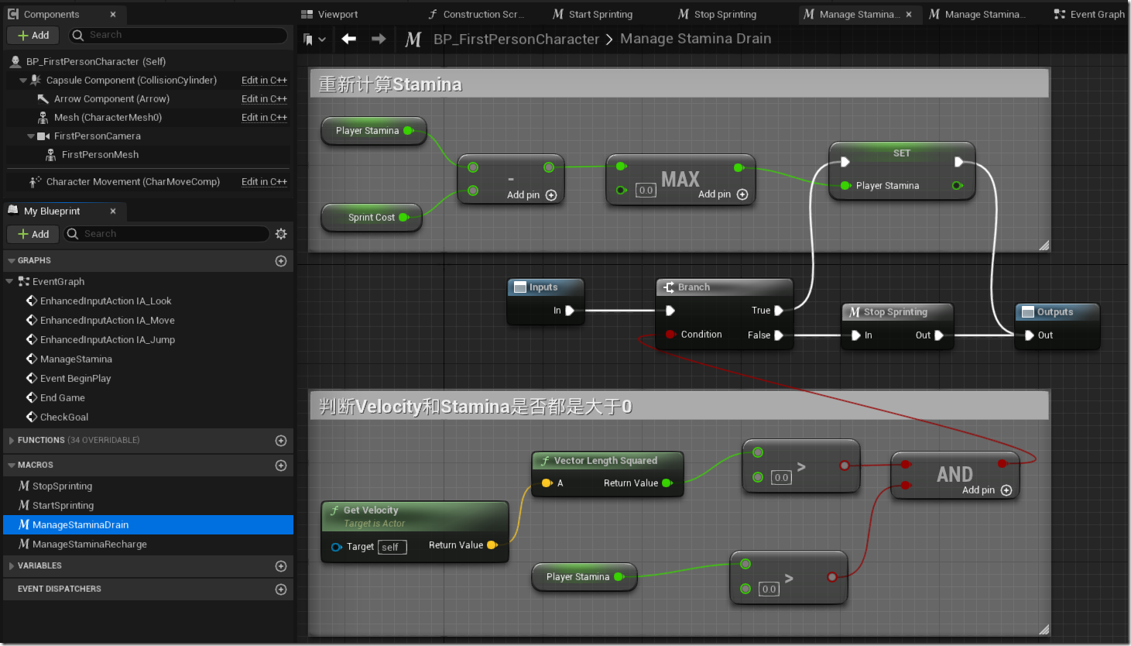Navigate back in graph history
The height and width of the screenshot is (646, 1131).
coord(349,39)
